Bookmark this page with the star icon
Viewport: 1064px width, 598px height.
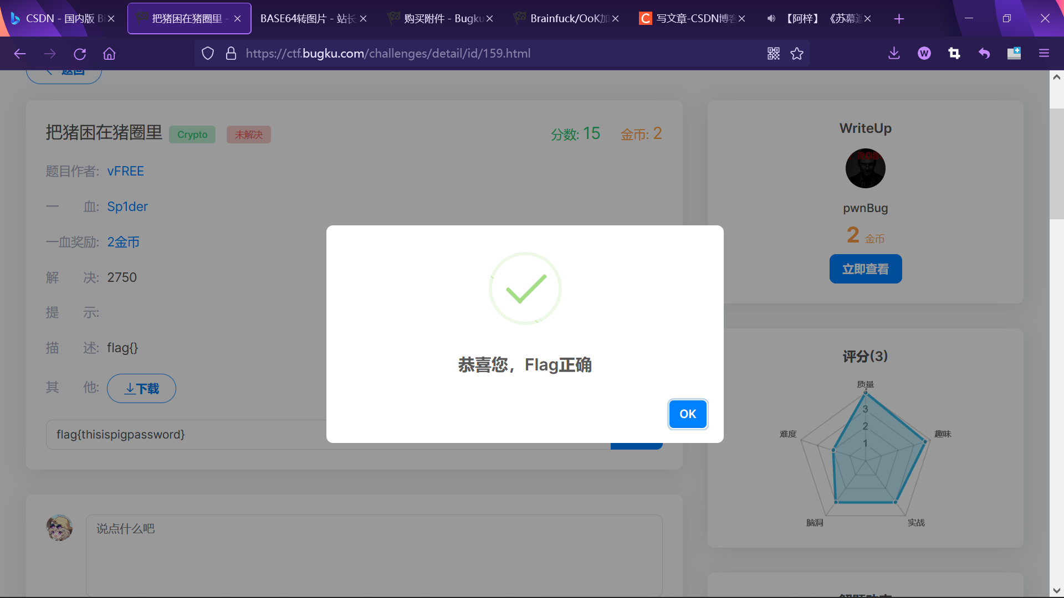click(797, 54)
